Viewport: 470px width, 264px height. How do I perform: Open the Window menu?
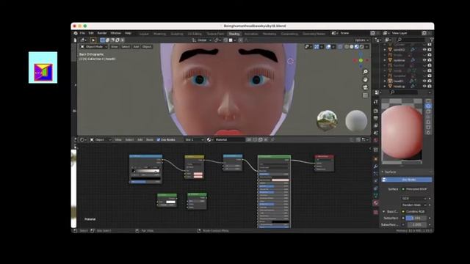pos(116,33)
